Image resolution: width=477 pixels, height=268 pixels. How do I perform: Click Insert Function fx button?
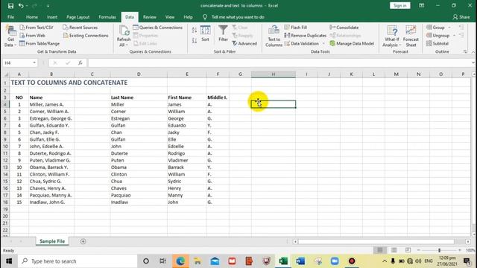coord(80,63)
